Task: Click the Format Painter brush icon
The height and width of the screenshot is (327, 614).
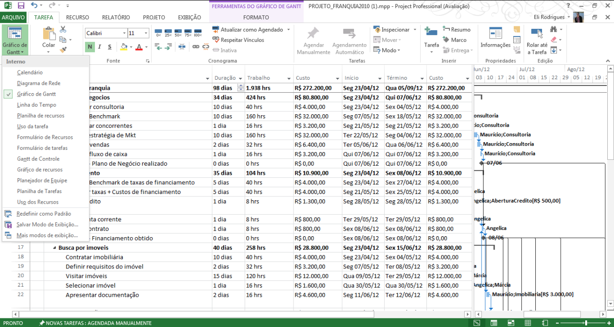Action: [x=63, y=49]
